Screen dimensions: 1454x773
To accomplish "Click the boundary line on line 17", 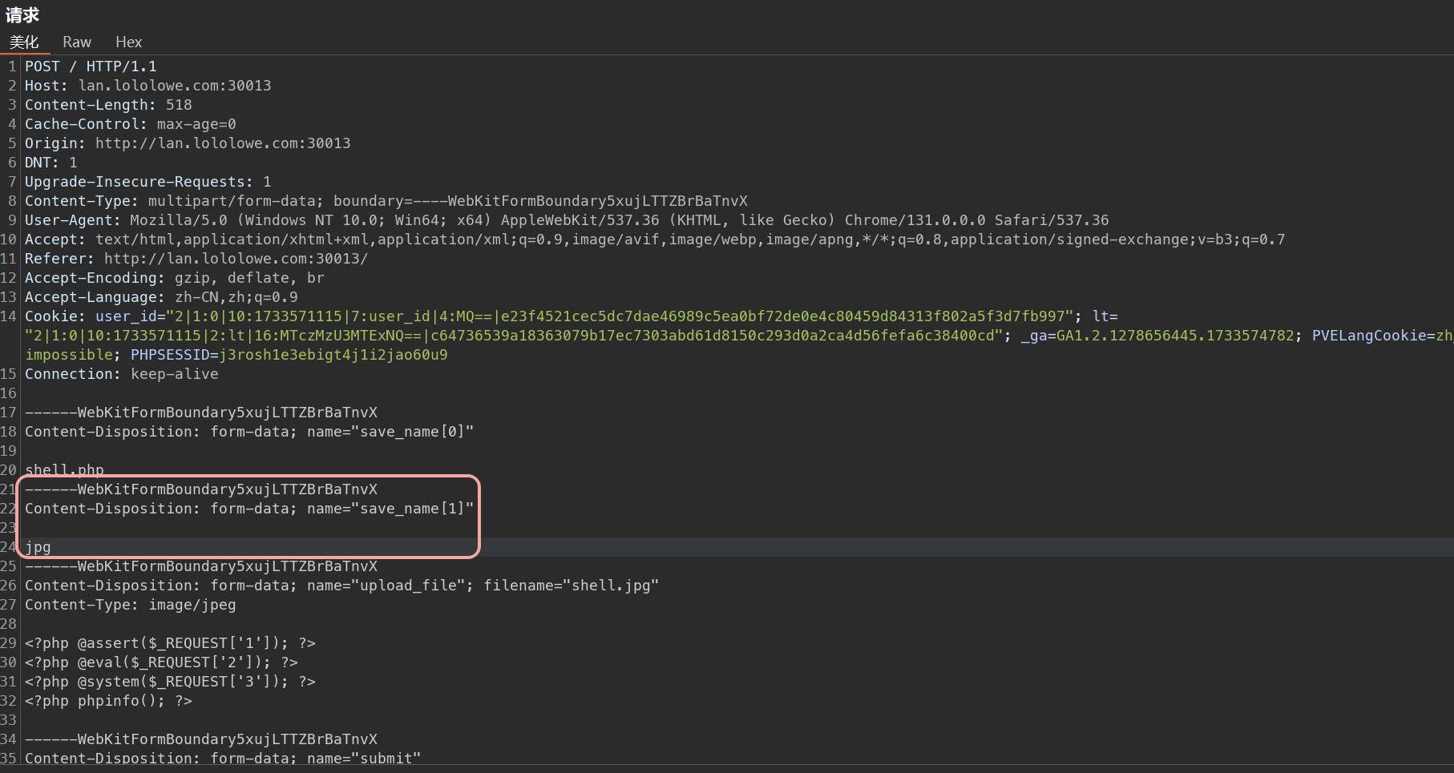I will (x=201, y=413).
